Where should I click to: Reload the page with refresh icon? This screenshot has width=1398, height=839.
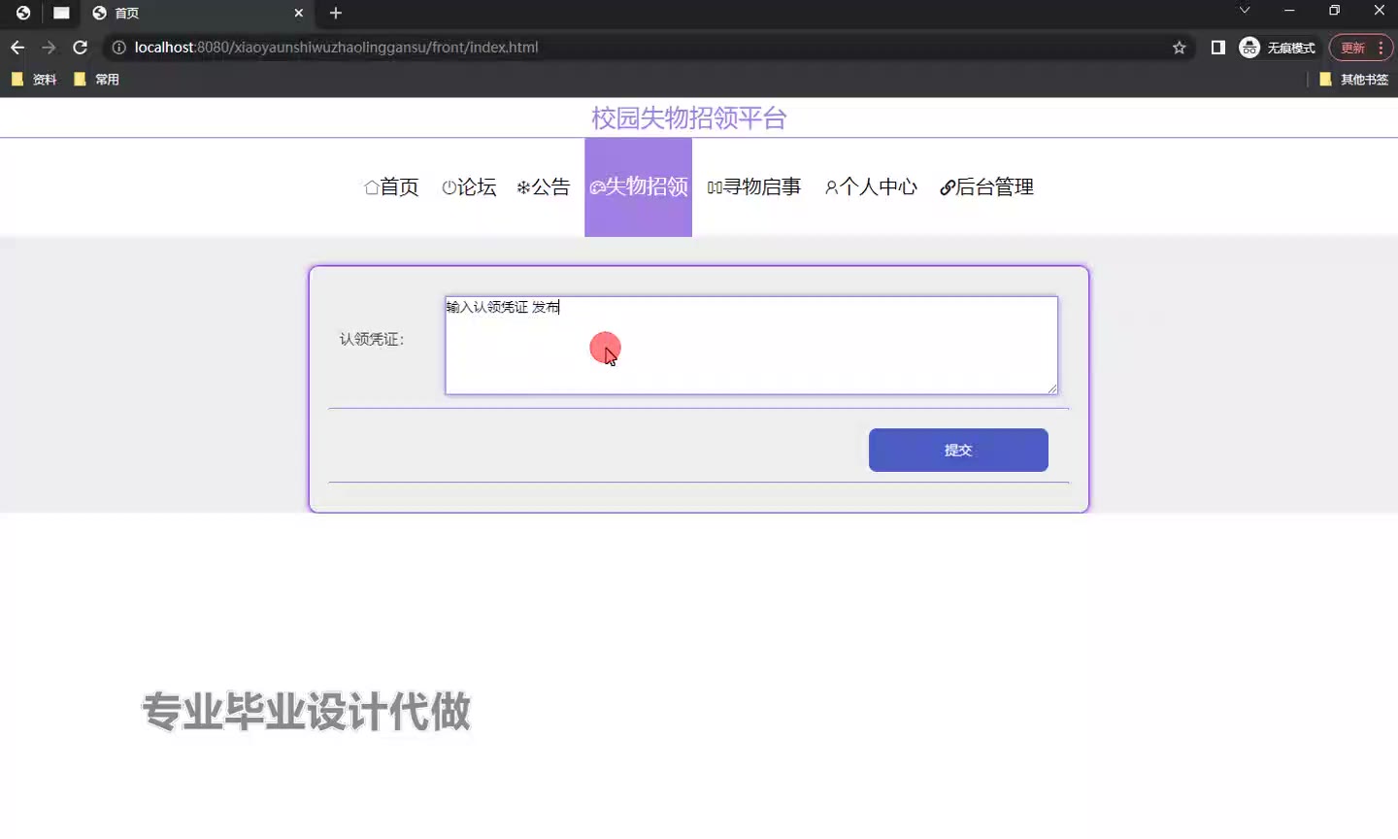point(81,48)
